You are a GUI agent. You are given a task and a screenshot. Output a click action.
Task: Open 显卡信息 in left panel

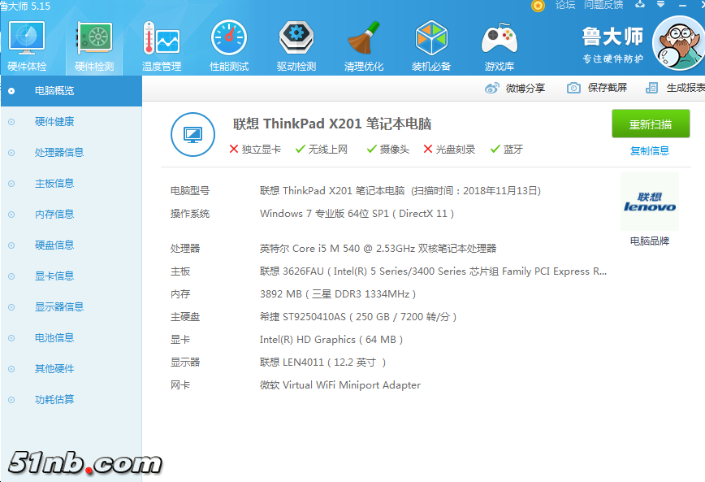click(54, 276)
